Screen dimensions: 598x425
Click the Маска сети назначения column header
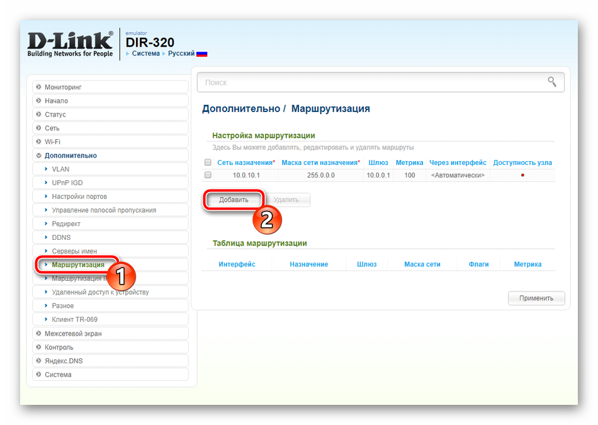(x=321, y=162)
